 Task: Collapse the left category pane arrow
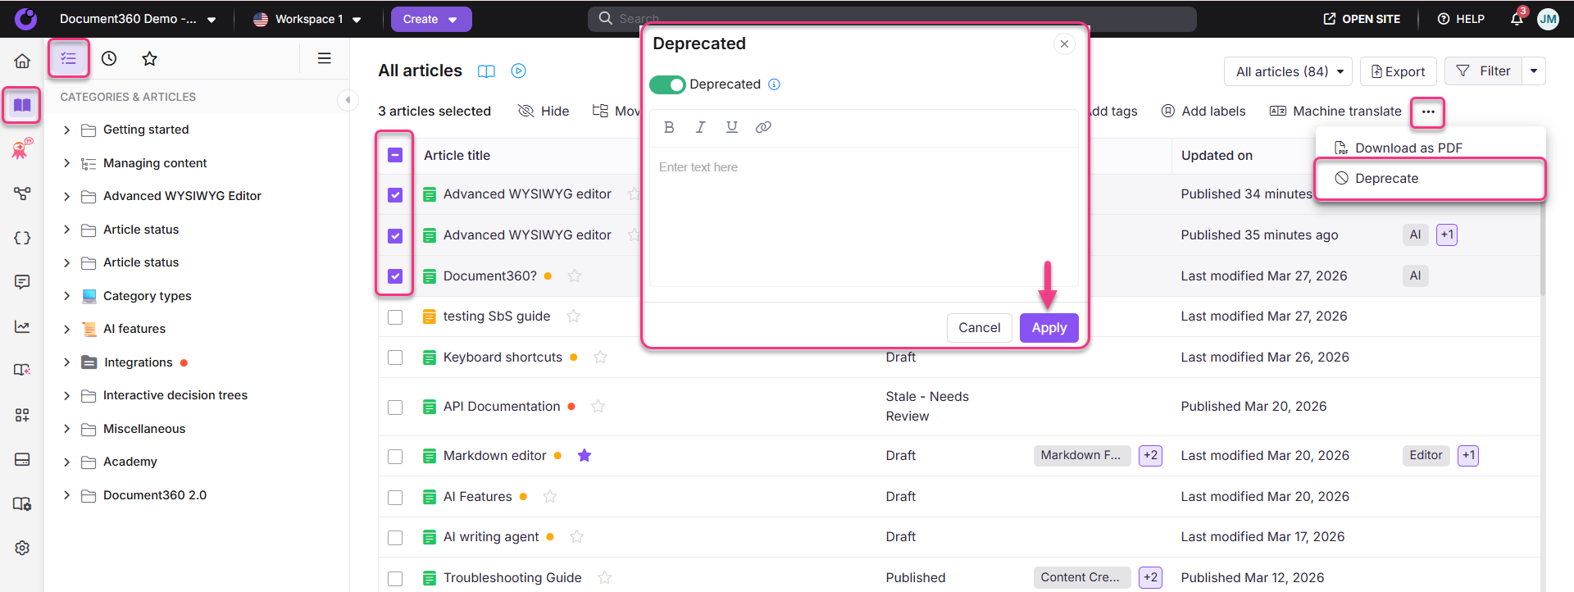pyautogui.click(x=348, y=100)
